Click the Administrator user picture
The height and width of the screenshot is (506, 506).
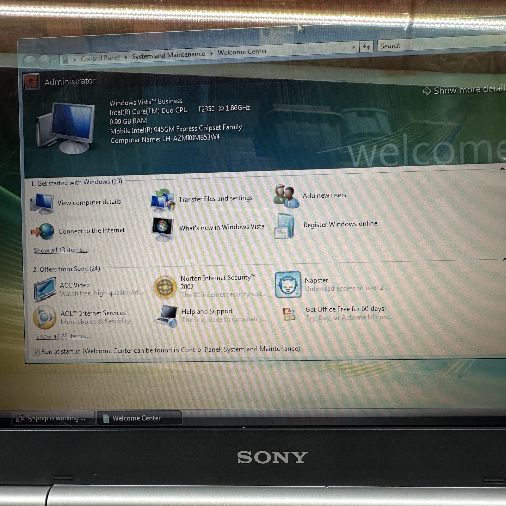pos(31,82)
